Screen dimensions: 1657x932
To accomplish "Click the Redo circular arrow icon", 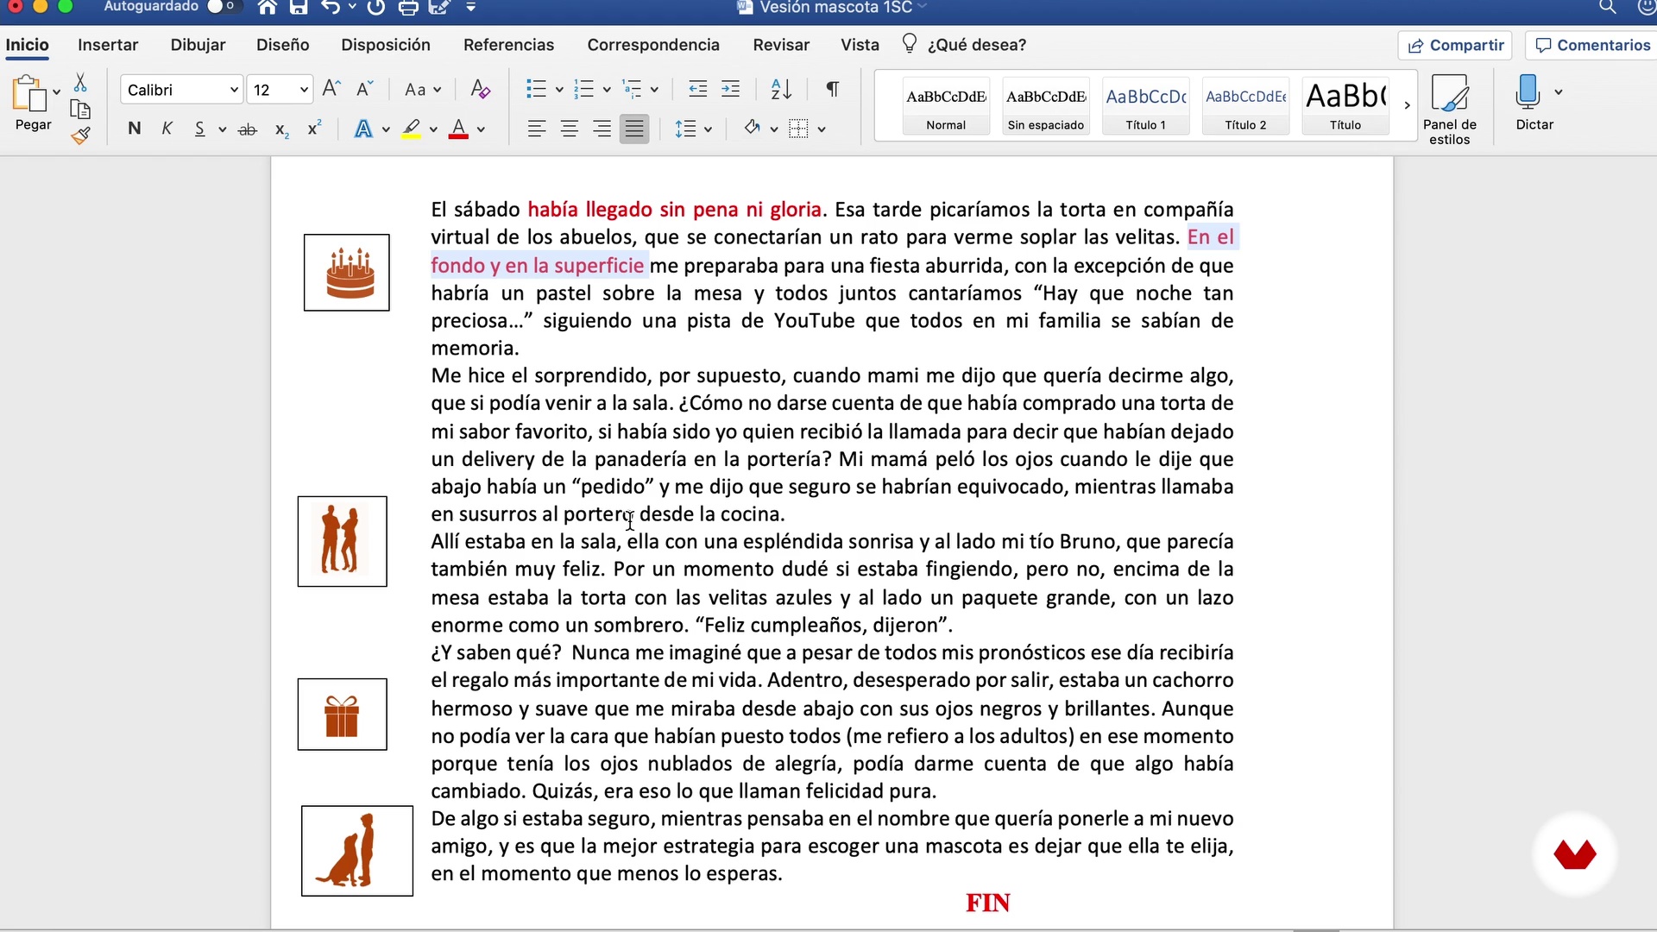I will pos(375,7).
